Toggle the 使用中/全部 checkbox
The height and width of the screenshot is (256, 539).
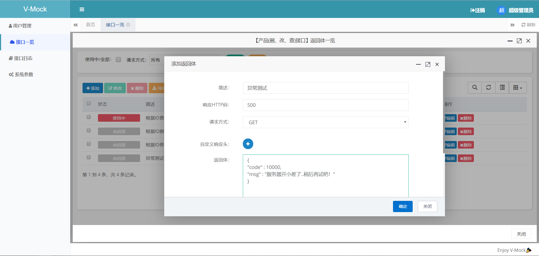coord(118,59)
